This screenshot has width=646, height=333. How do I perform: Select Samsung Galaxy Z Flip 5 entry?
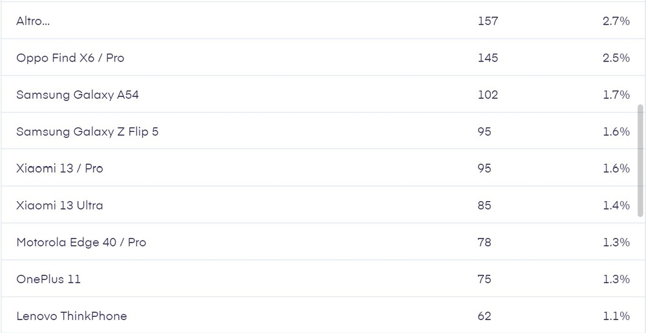(x=87, y=132)
